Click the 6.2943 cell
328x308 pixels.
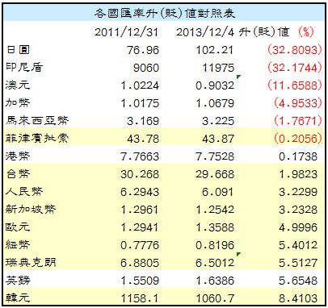tap(140, 192)
